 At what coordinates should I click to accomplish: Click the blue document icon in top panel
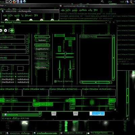point(18,2)
